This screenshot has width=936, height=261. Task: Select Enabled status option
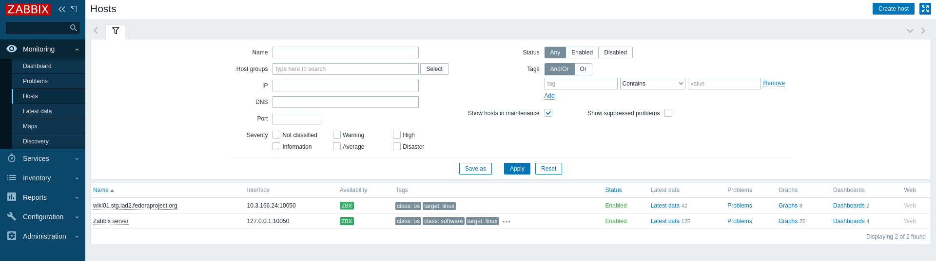point(582,52)
